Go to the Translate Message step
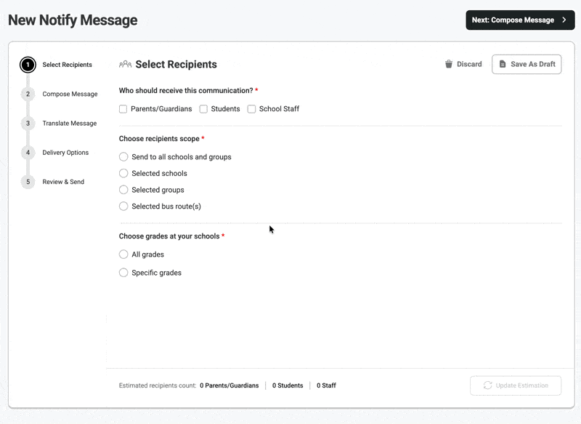This screenshot has width=581, height=424. (70, 124)
